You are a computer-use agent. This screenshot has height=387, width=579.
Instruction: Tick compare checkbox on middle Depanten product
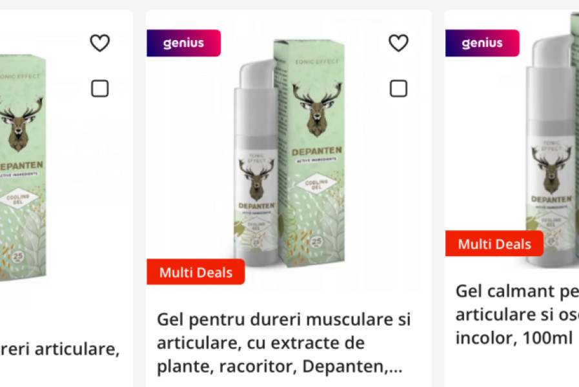pyautogui.click(x=398, y=88)
